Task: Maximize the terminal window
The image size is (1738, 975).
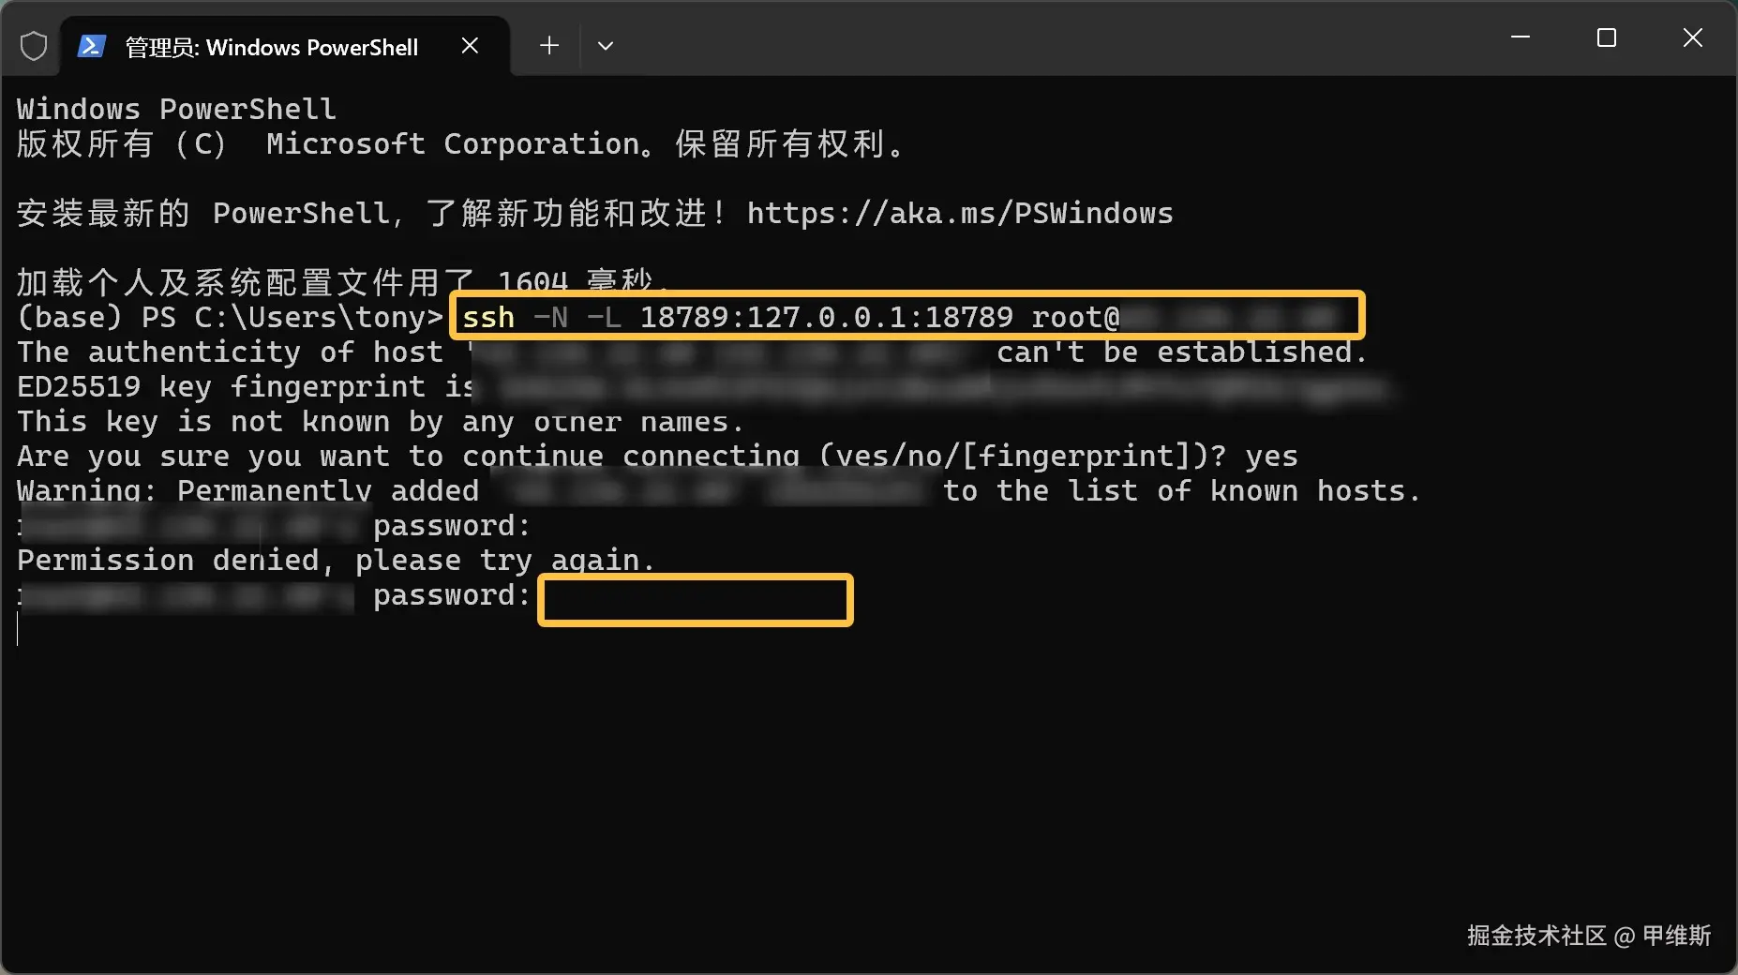Action: click(1607, 37)
